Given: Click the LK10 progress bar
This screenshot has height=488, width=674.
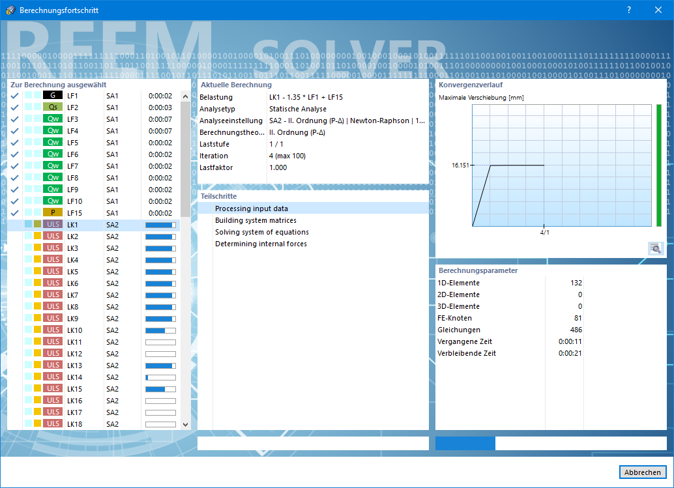Looking at the screenshot, I should (160, 331).
